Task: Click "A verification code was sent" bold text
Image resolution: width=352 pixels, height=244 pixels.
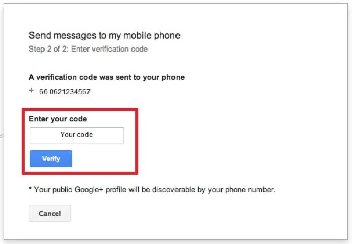Action: [80, 77]
